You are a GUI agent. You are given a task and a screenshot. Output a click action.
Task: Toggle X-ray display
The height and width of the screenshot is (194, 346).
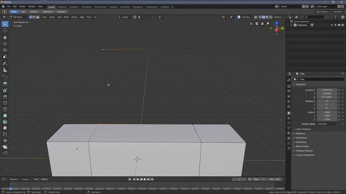(x=256, y=17)
